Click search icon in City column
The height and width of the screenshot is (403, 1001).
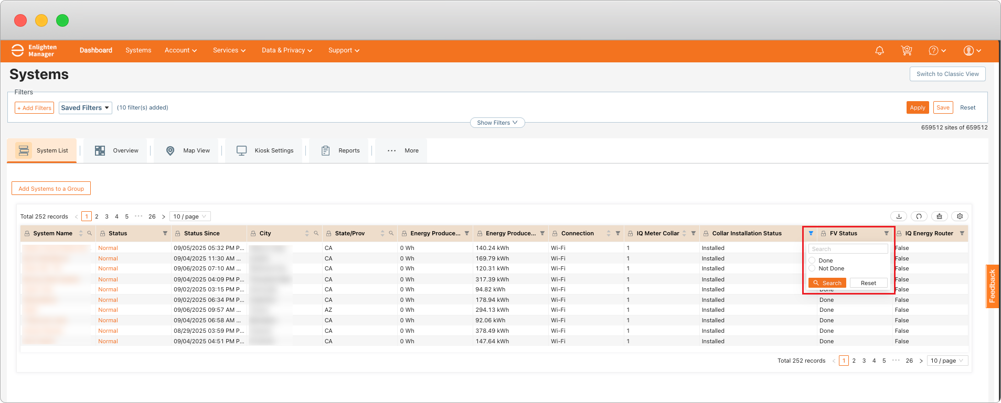point(316,233)
